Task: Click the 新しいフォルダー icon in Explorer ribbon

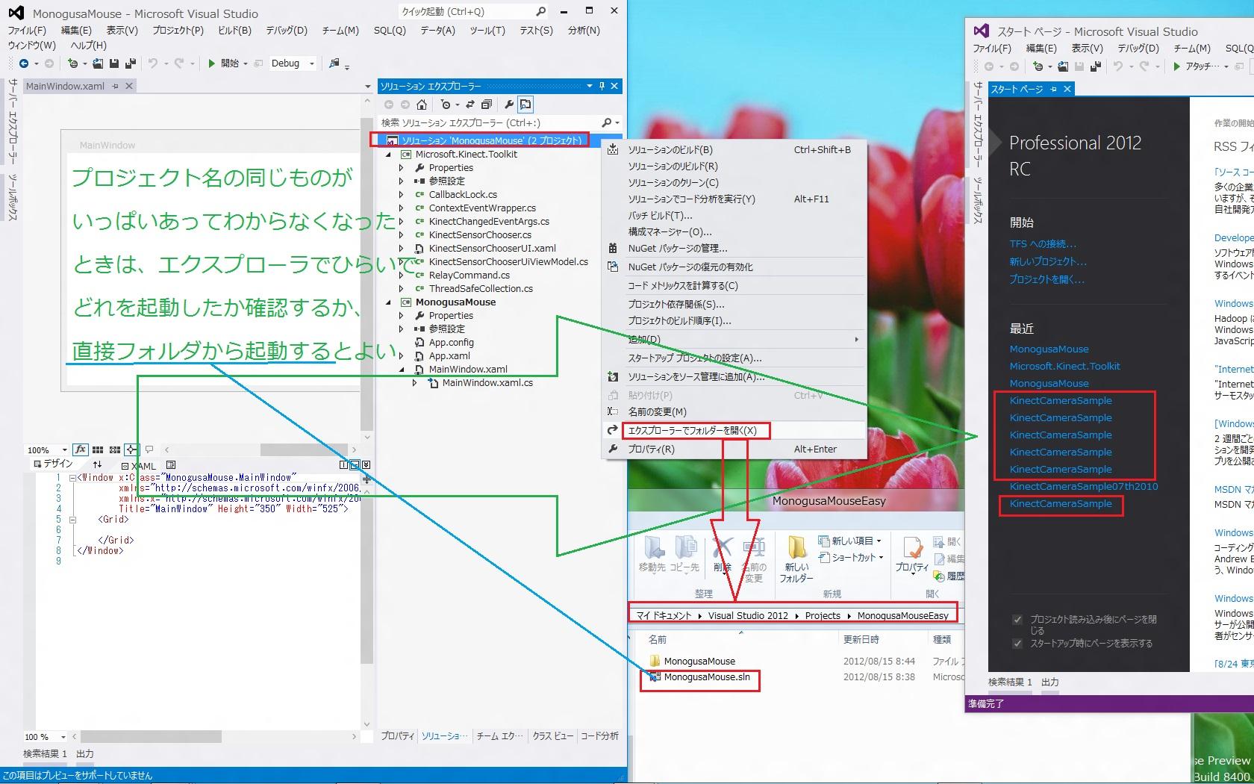Action: pos(796,559)
